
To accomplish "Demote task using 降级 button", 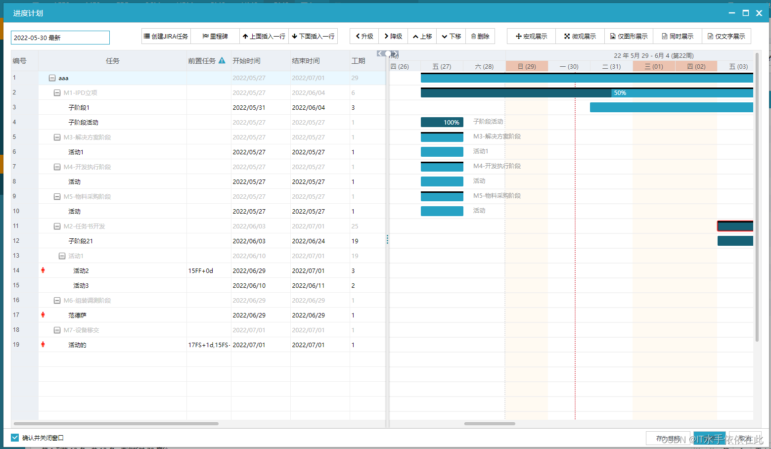I will click(x=393, y=36).
